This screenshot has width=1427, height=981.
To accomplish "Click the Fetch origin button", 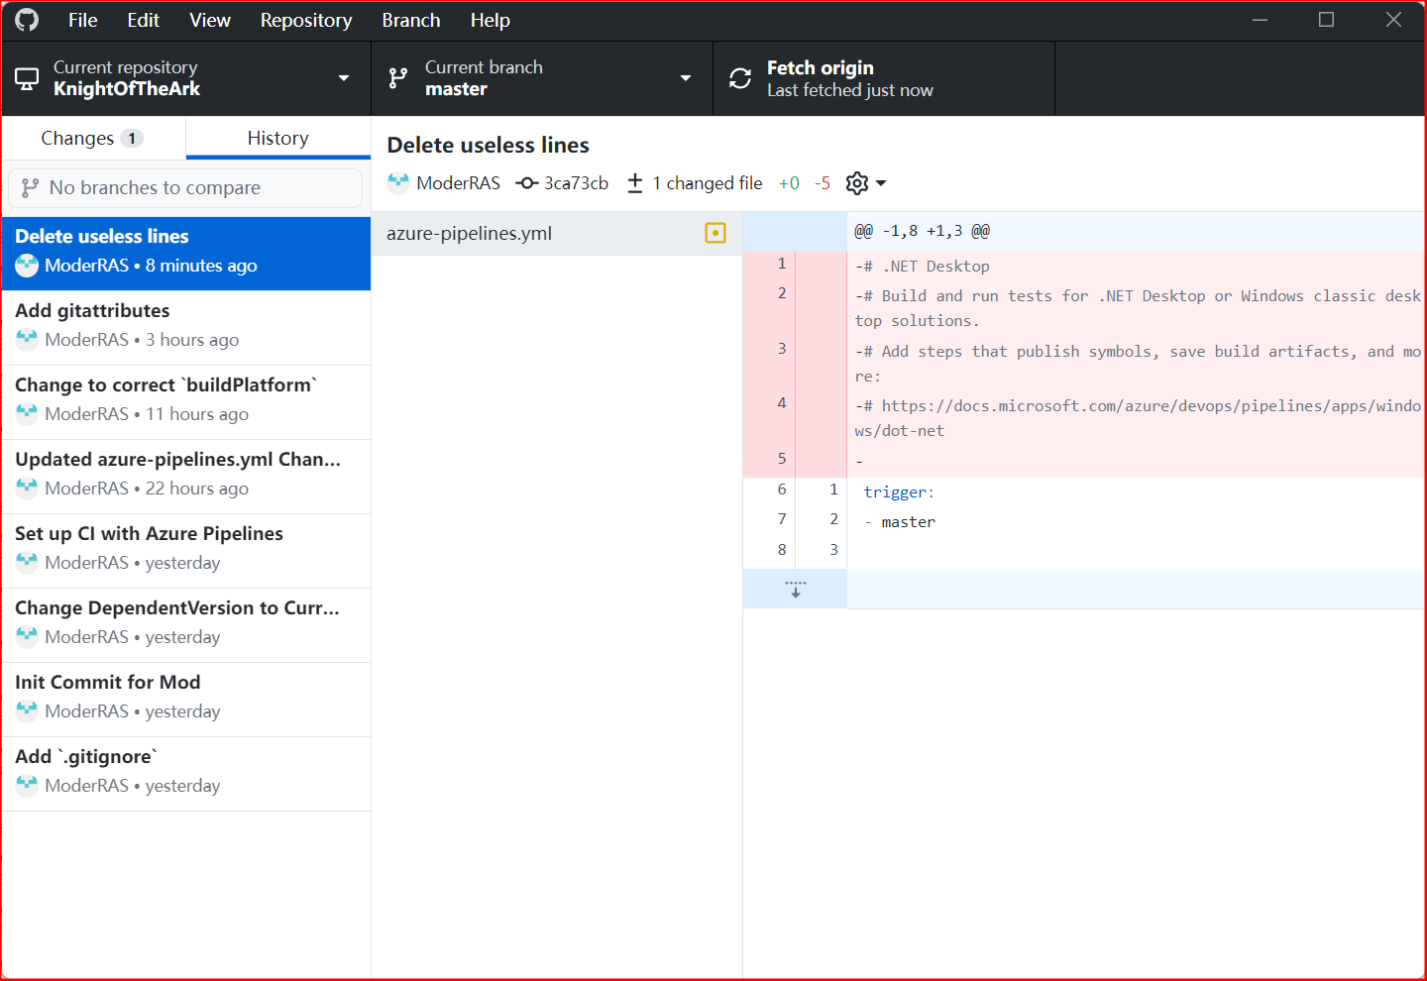I will tap(883, 78).
